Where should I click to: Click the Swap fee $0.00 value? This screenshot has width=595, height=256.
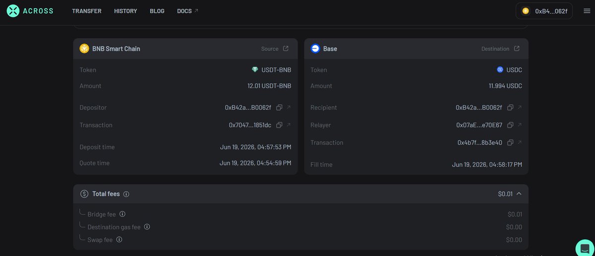pyautogui.click(x=514, y=240)
